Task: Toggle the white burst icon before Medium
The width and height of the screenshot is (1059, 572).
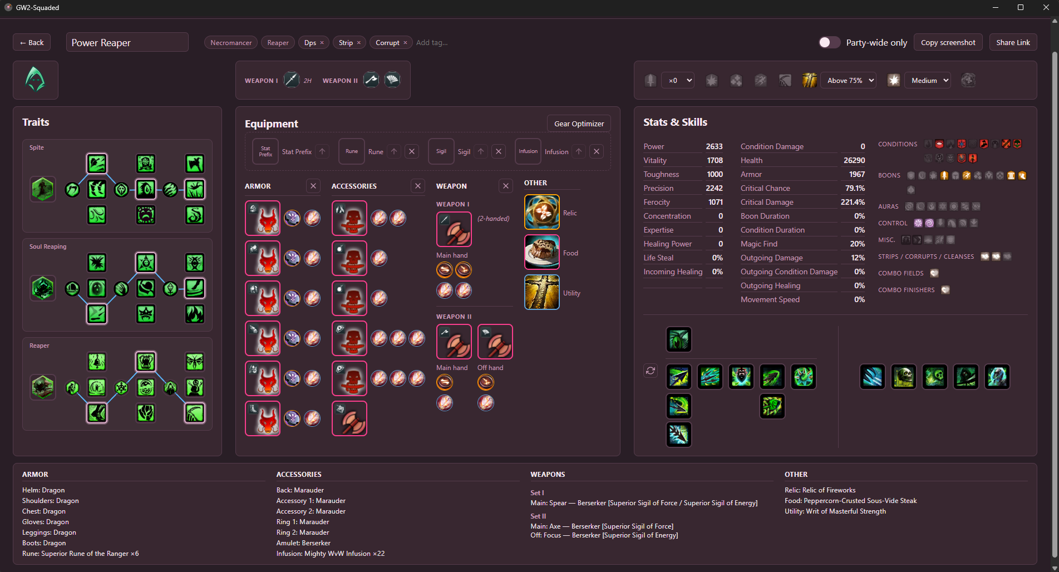Action: [x=894, y=80]
